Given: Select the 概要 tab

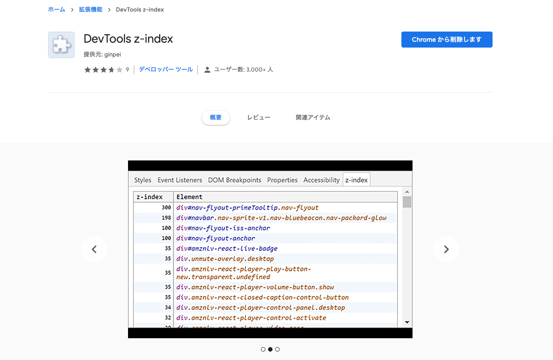Looking at the screenshot, I should coord(216,117).
